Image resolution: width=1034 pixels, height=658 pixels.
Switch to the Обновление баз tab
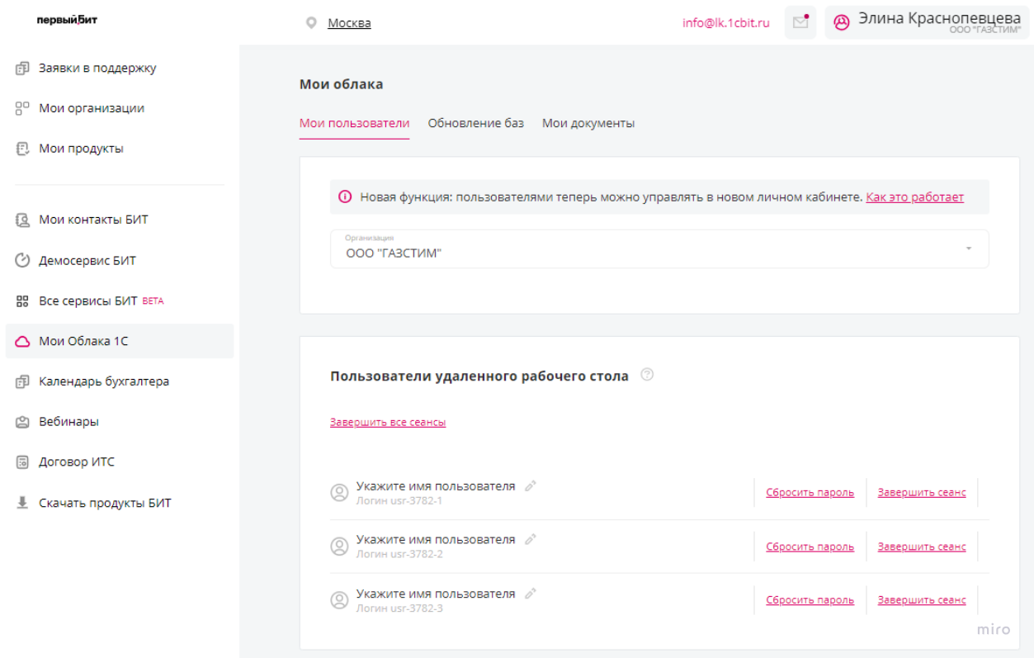[x=475, y=123]
